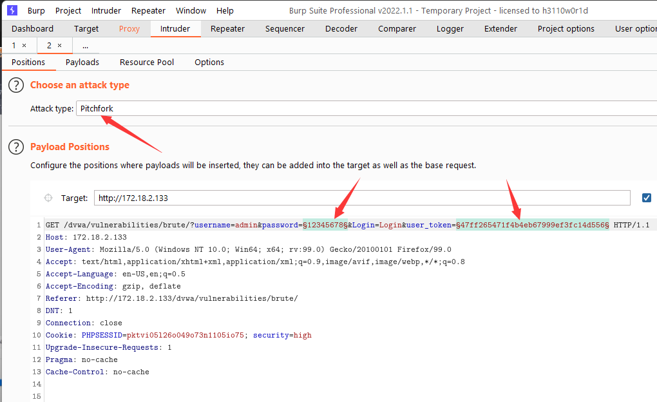Viewport: 657px width, 402px height.
Task: Click the Accept: text/html header line
Action: tap(255, 262)
